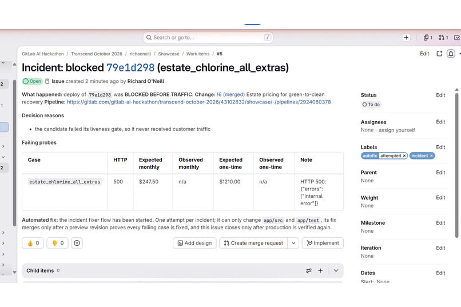Click the plus create new icon in top bar

(406, 38)
